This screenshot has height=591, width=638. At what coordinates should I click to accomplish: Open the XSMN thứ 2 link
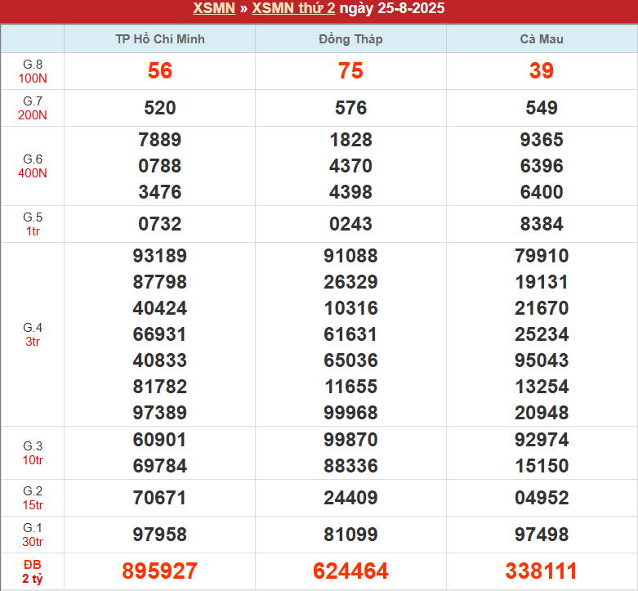point(293,8)
